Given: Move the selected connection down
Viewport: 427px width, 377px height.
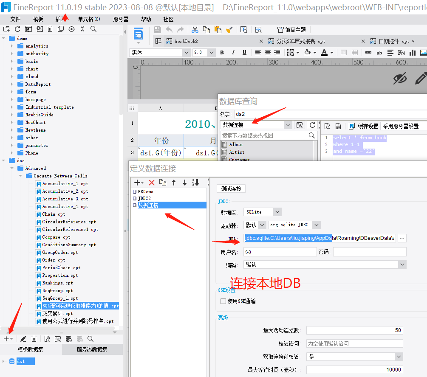Looking at the screenshot, I should [185, 183].
